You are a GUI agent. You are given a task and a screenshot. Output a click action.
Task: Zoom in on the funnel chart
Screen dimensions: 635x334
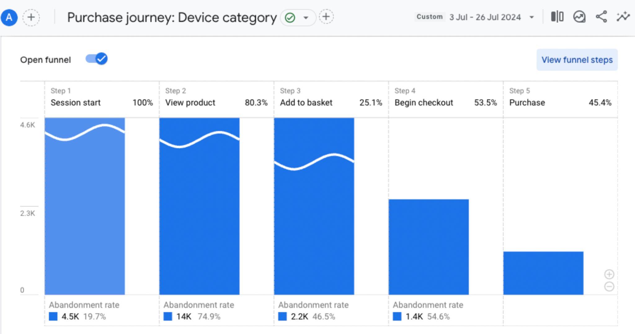[x=609, y=274]
